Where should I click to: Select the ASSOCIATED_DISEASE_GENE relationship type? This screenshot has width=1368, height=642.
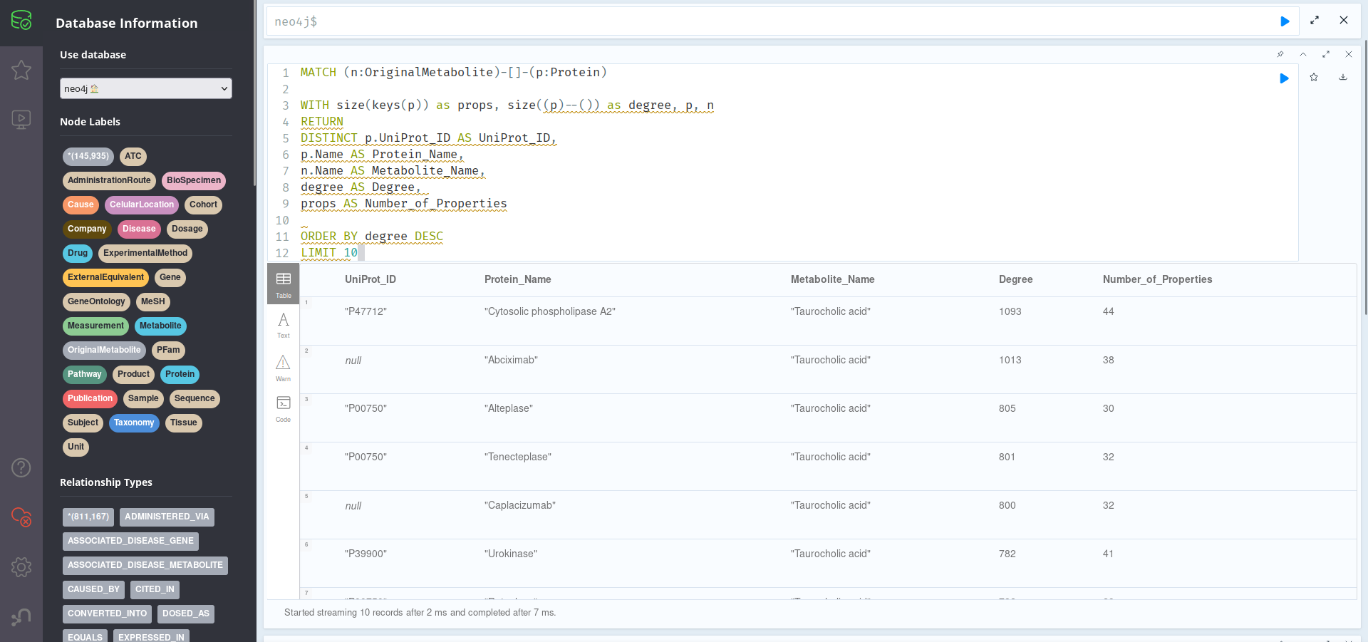coord(130,541)
